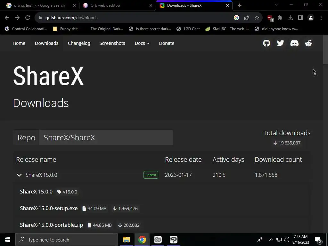Go forward using browser arrow
328x246 pixels.
coord(17,18)
